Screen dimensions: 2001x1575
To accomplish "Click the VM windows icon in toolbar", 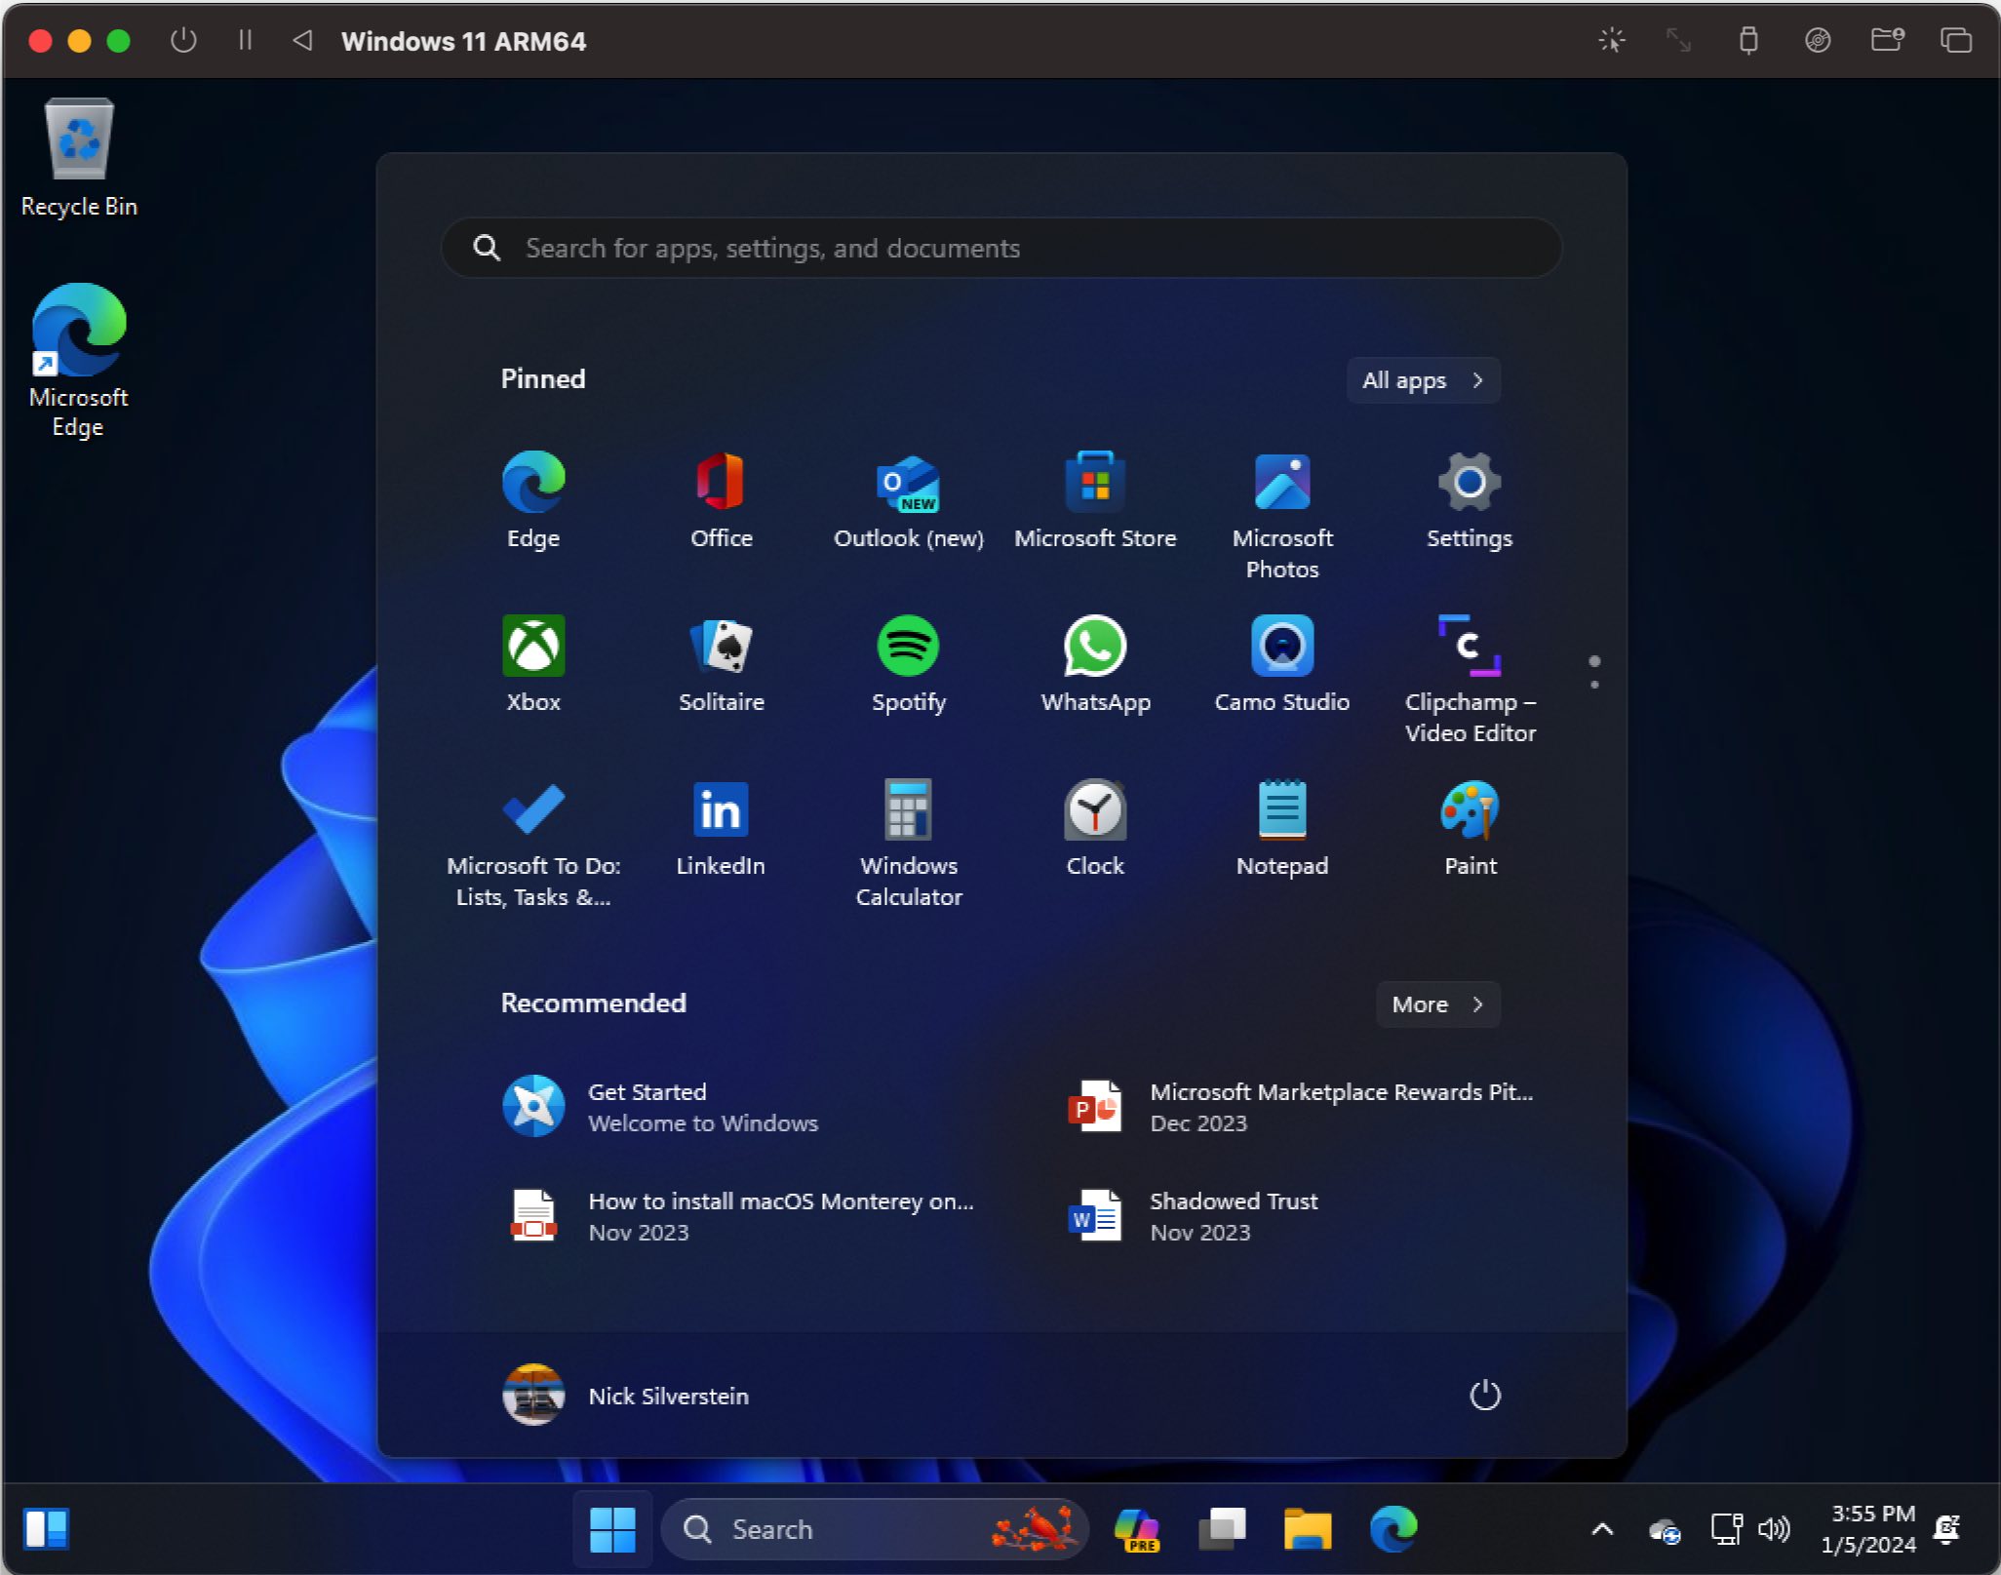I will (x=1955, y=40).
